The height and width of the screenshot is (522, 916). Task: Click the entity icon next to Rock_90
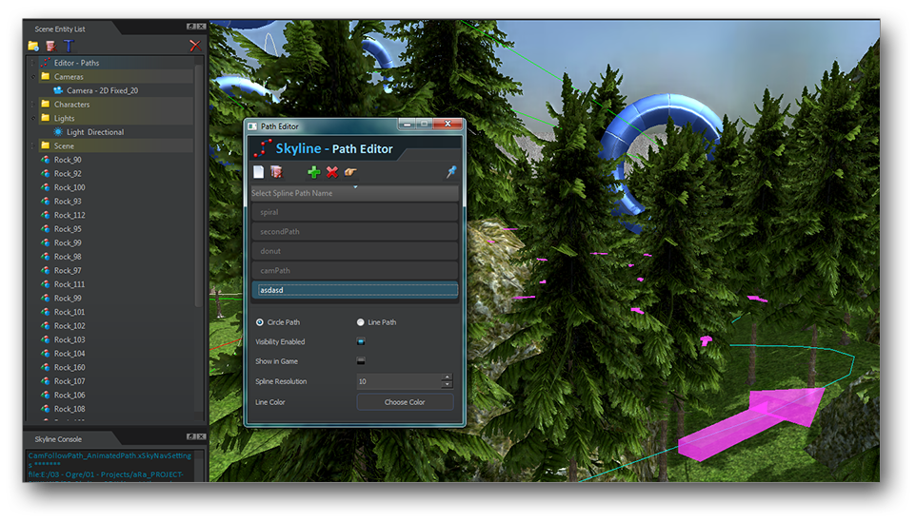click(46, 159)
